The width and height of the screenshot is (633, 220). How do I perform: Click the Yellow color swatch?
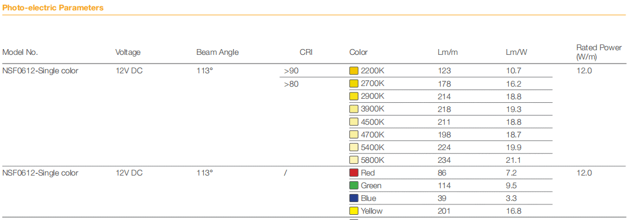click(x=353, y=211)
